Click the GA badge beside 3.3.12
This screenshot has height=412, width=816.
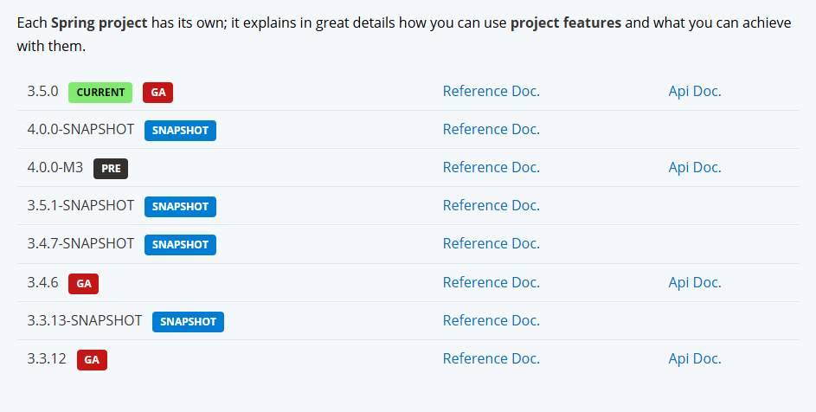point(92,360)
